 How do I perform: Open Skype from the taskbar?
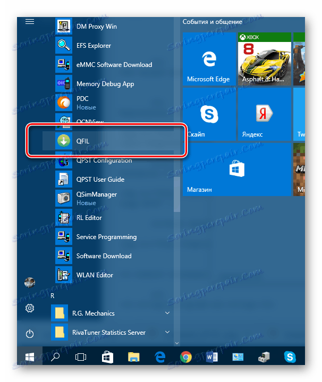(290, 357)
